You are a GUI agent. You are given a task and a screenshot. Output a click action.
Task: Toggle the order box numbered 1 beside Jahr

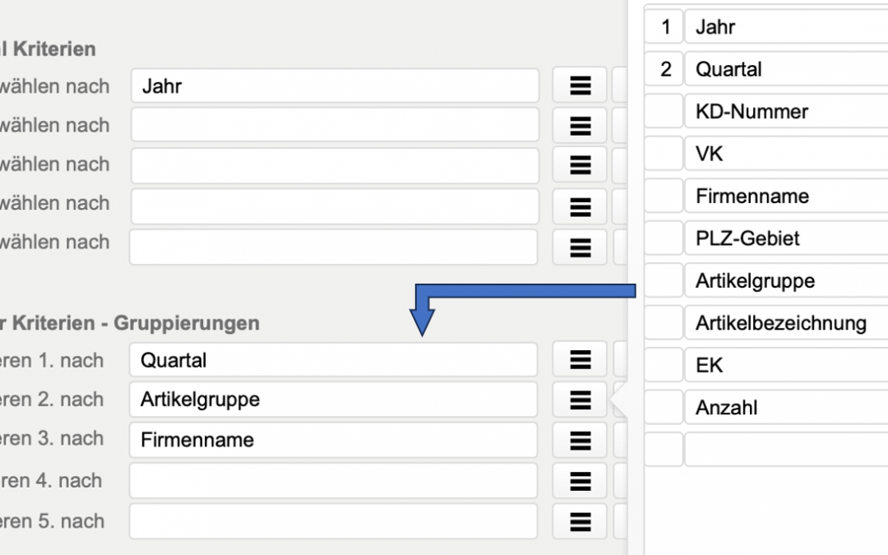pyautogui.click(x=664, y=27)
